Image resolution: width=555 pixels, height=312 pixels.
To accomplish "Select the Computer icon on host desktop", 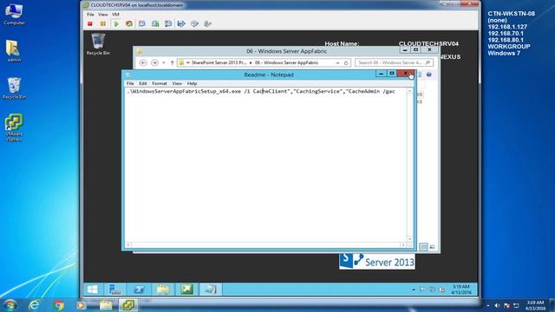I will tap(14, 14).
